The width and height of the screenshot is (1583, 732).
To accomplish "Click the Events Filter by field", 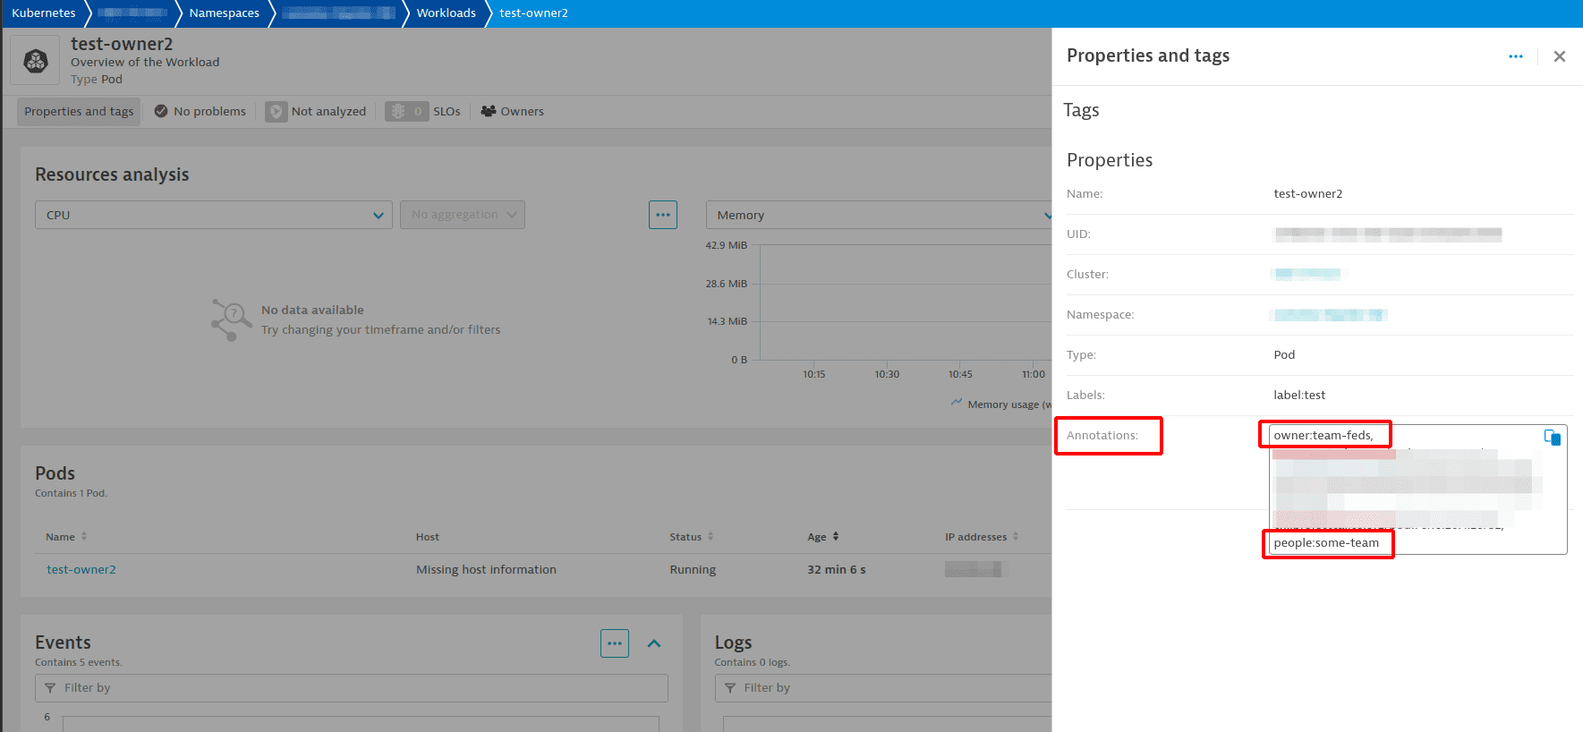I will pos(351,688).
